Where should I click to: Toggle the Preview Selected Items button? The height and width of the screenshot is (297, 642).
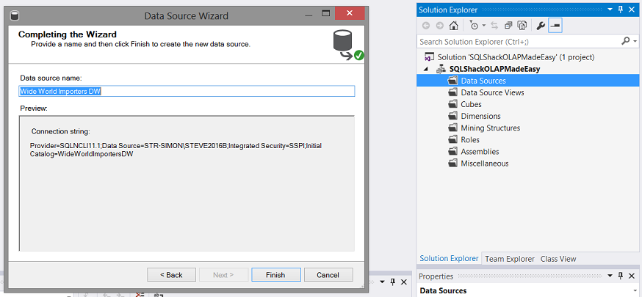point(555,26)
